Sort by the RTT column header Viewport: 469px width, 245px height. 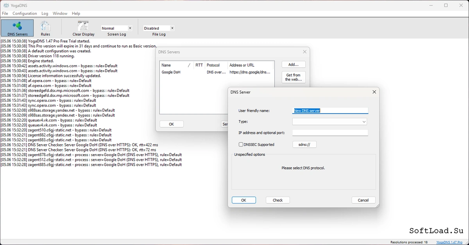tap(199, 65)
